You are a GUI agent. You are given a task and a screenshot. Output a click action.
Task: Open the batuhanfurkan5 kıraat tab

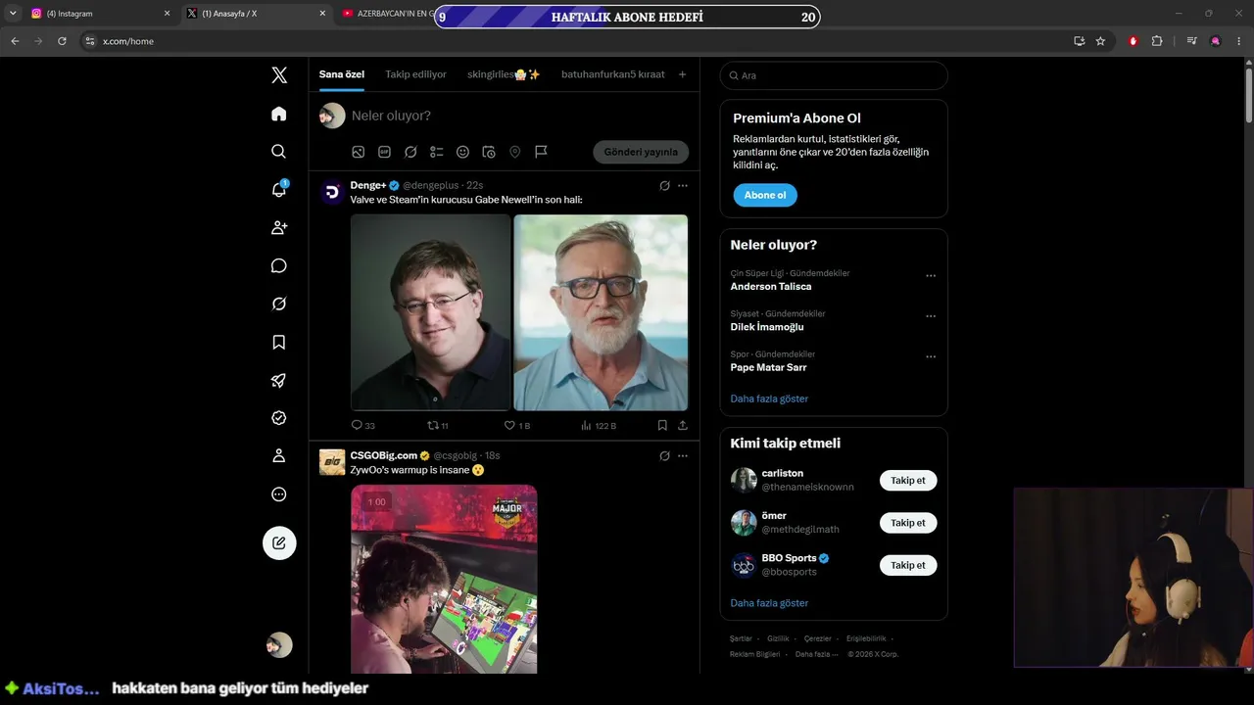pos(613,74)
